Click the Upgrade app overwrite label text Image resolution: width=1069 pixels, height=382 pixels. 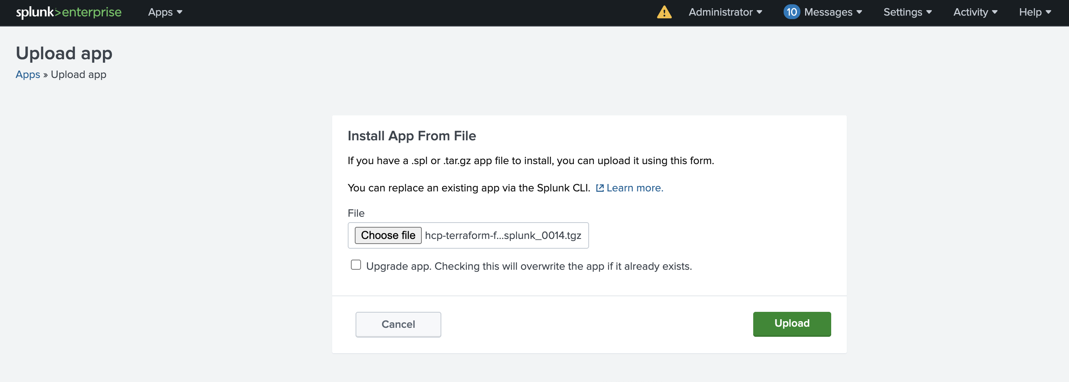[x=529, y=266]
